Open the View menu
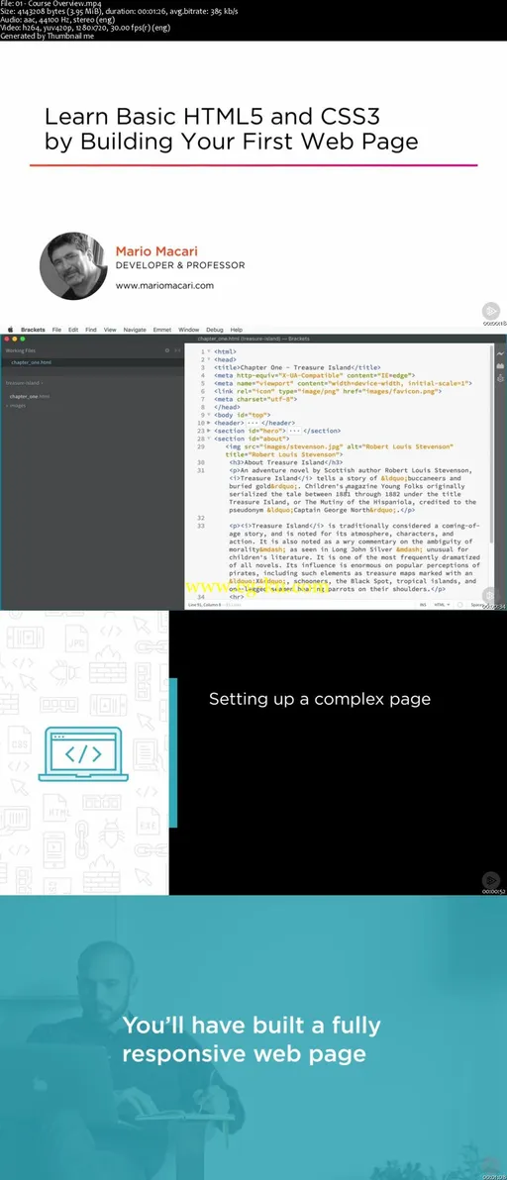Screen dimensions: 507x1180 pos(110,330)
